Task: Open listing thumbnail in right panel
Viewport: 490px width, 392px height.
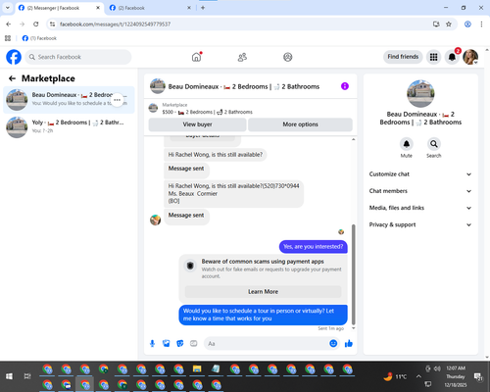Action: pyautogui.click(x=420, y=94)
